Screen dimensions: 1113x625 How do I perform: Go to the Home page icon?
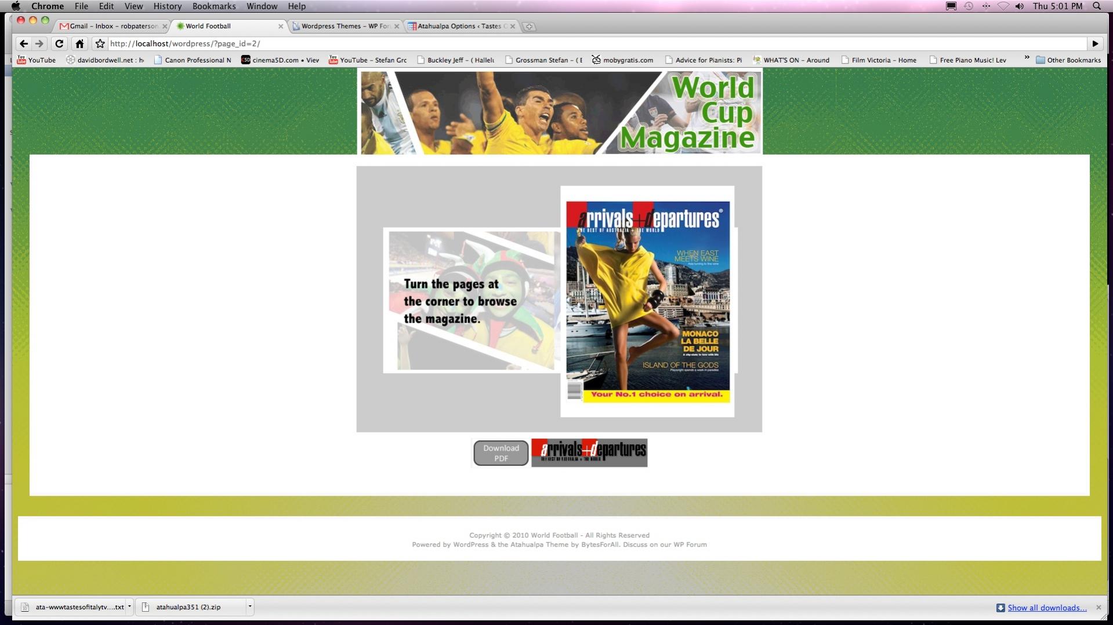click(79, 43)
